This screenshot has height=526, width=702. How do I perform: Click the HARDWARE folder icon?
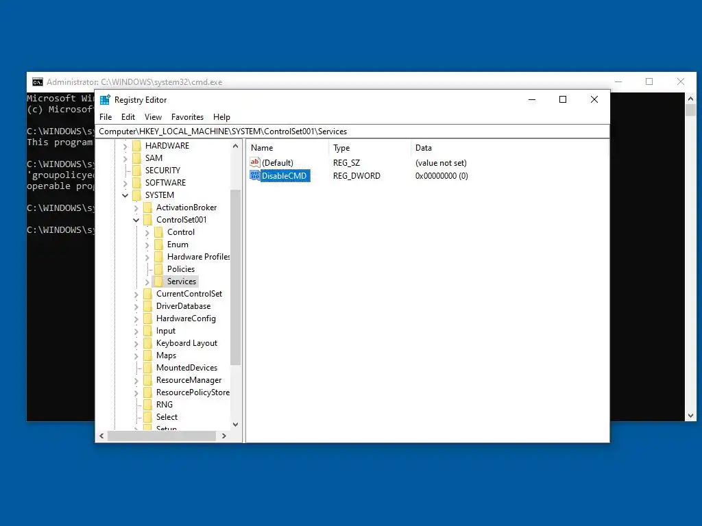tap(137, 145)
